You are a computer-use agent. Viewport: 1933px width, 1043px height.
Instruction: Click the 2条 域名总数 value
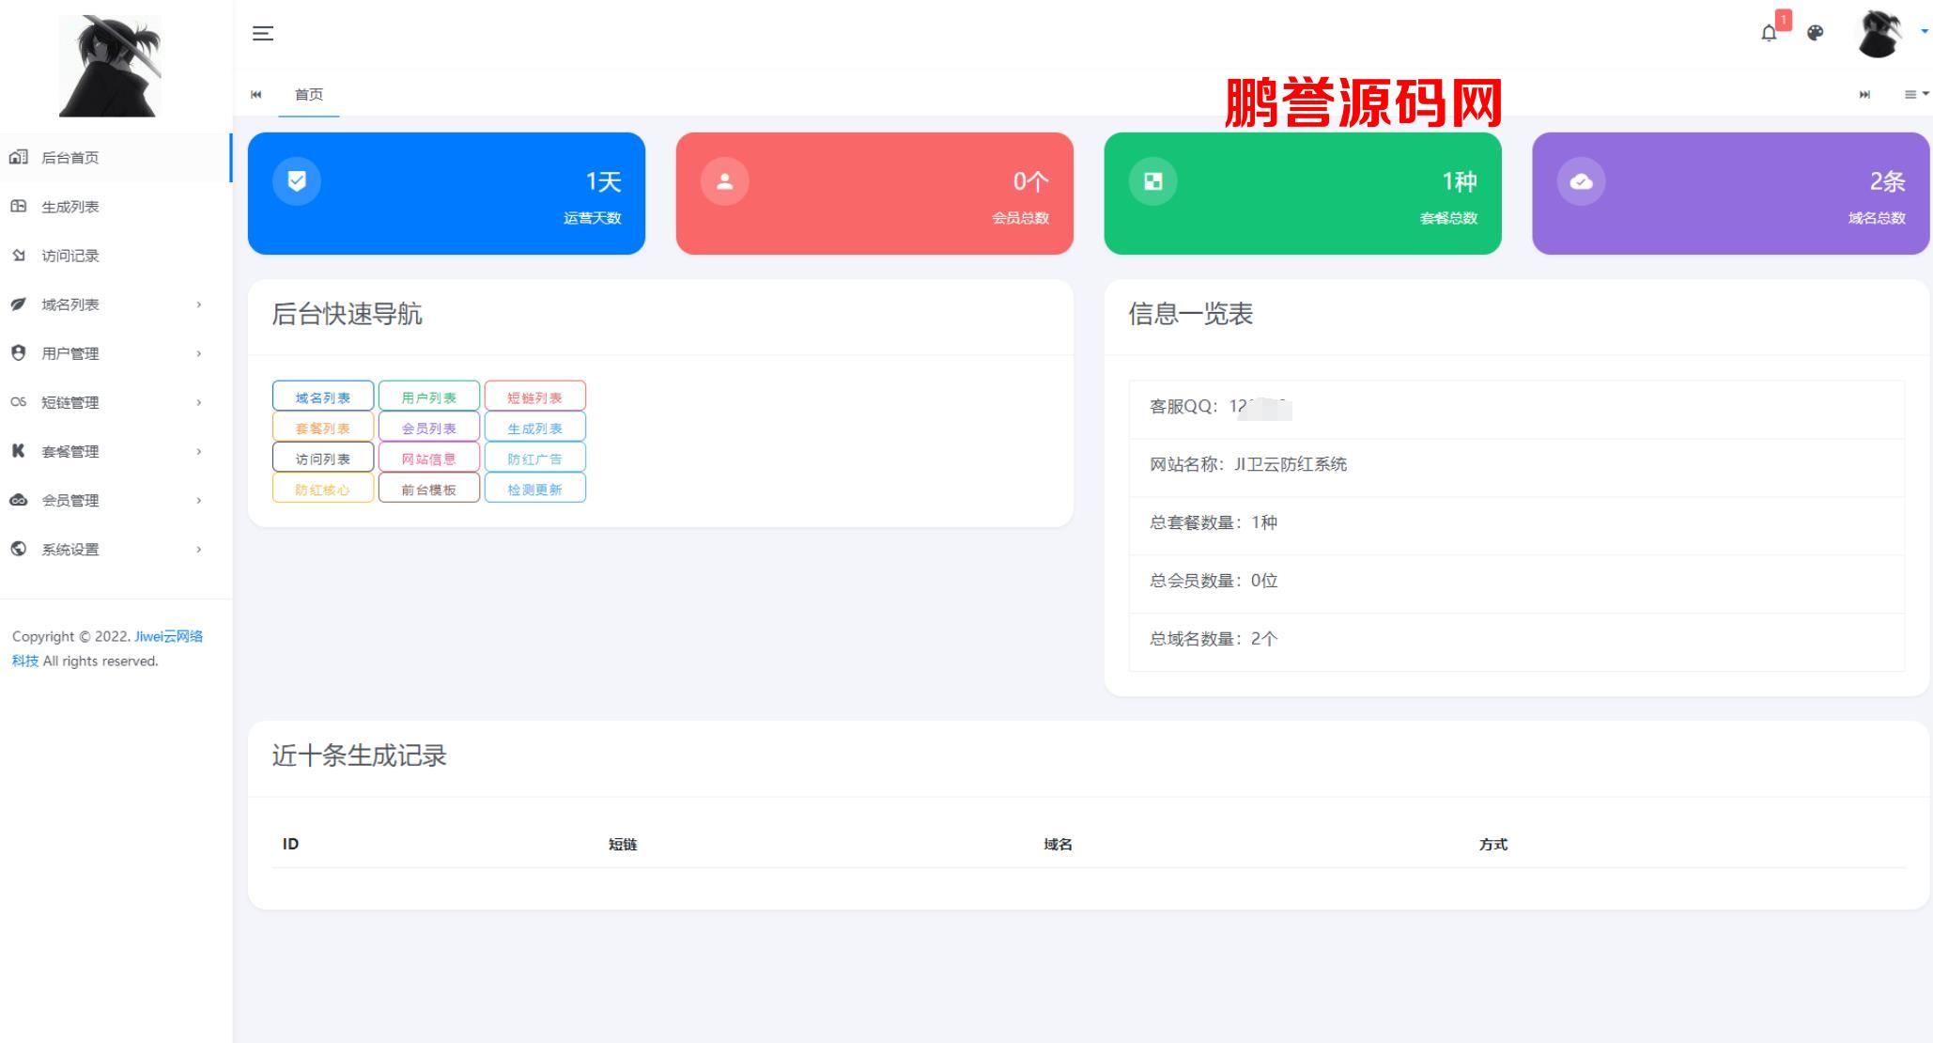[1887, 181]
